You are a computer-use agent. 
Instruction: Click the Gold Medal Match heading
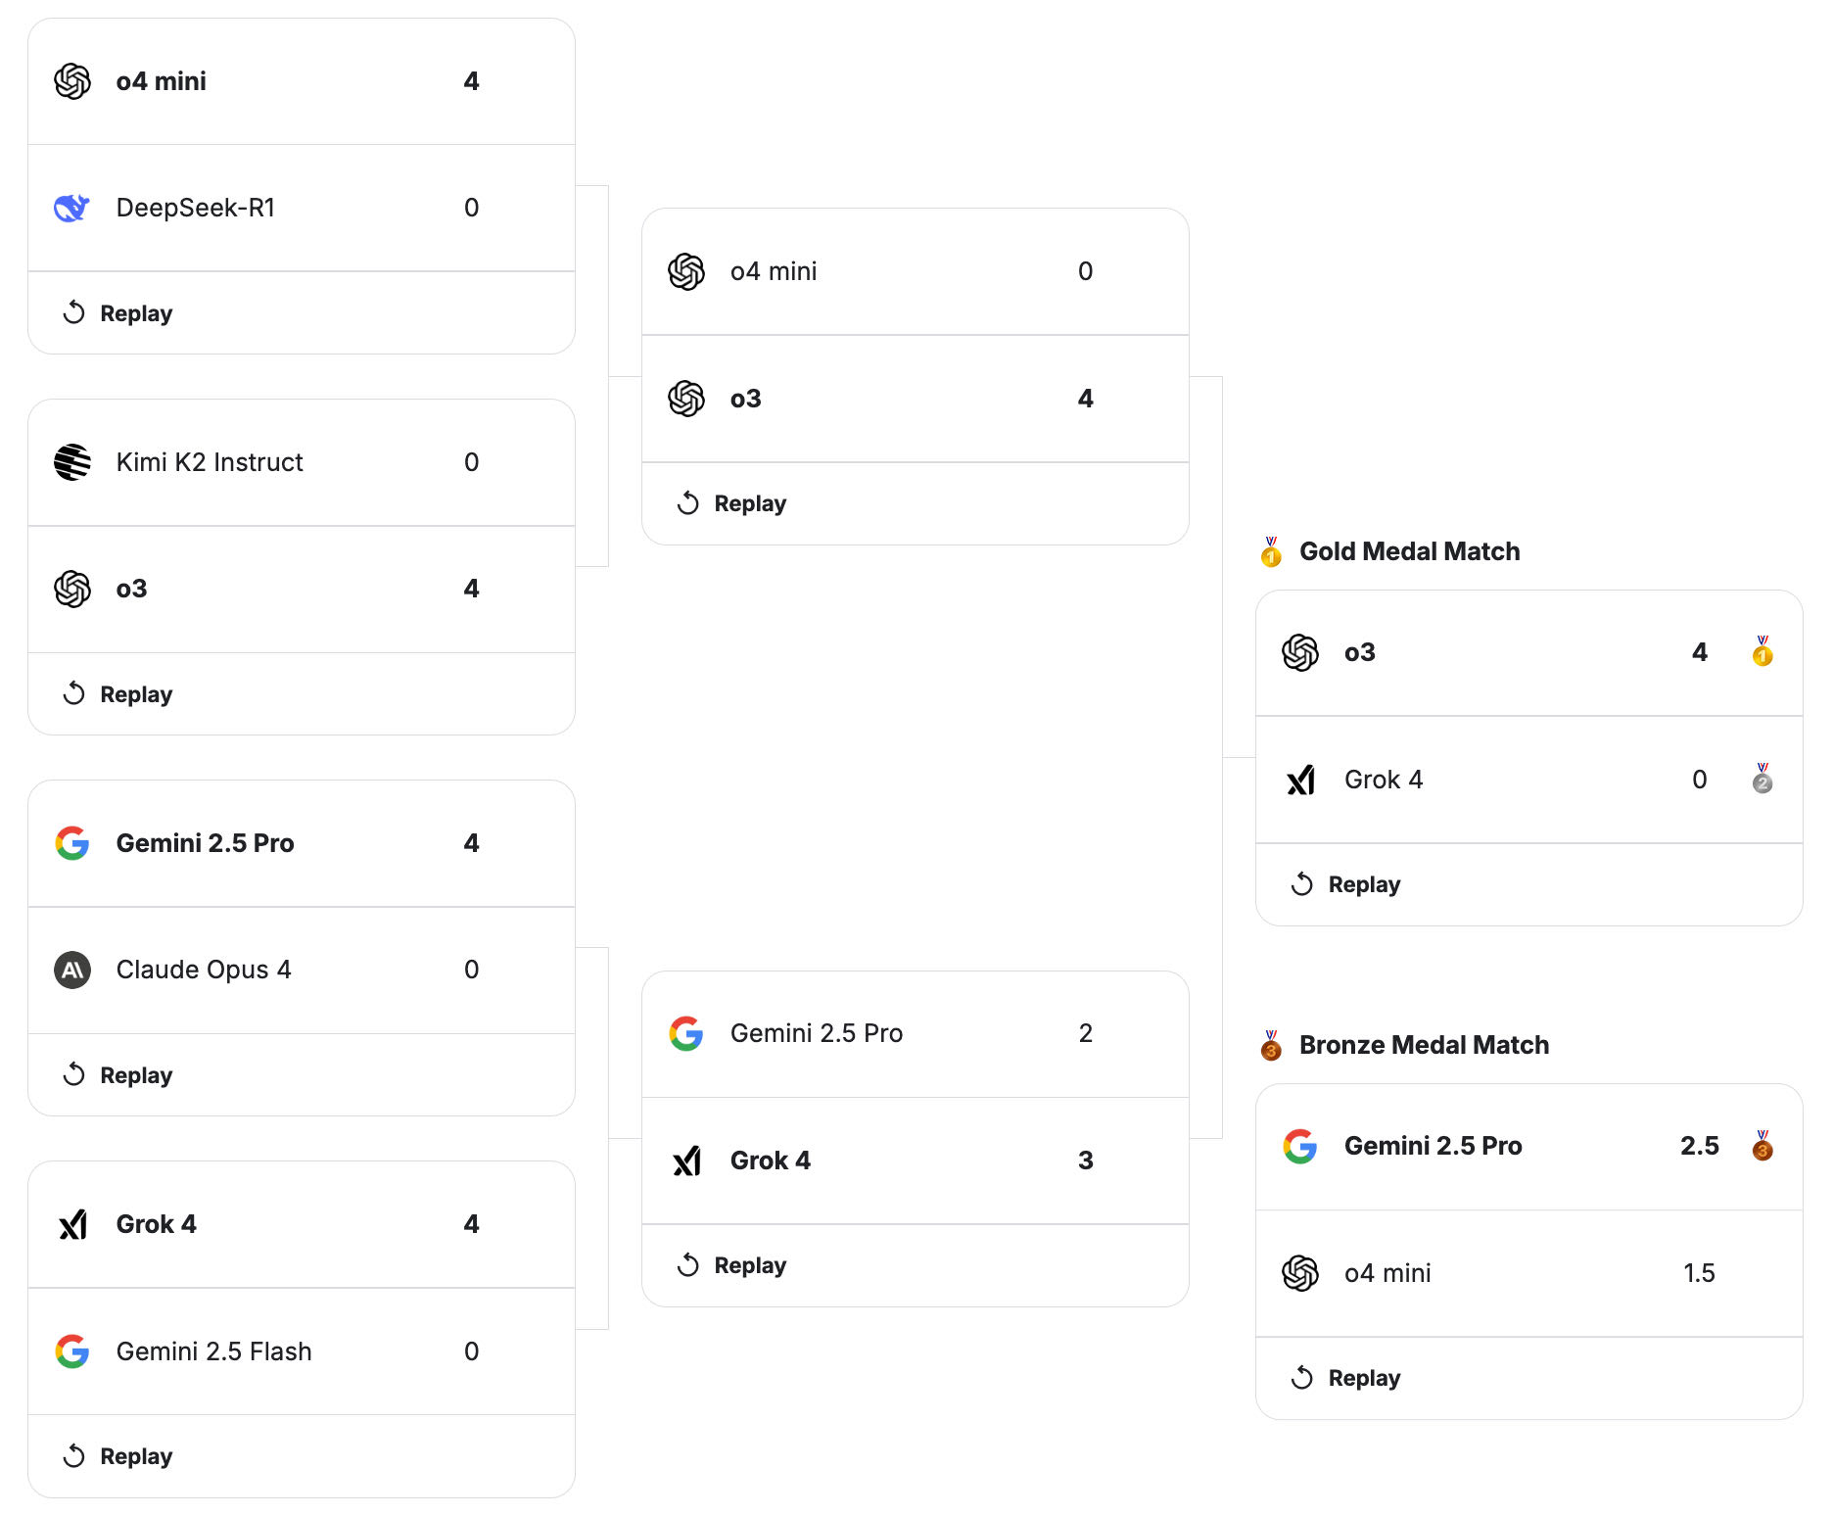(x=1408, y=551)
